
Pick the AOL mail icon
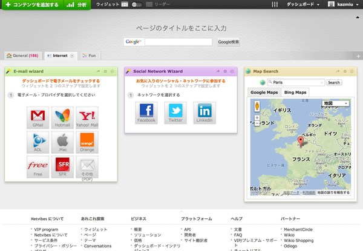[x=38, y=142]
